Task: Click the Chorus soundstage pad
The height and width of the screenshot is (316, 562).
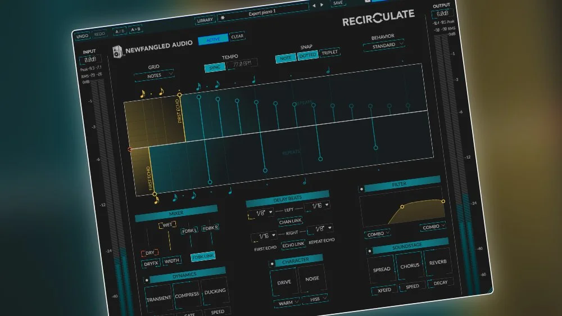Action: tap(410, 266)
